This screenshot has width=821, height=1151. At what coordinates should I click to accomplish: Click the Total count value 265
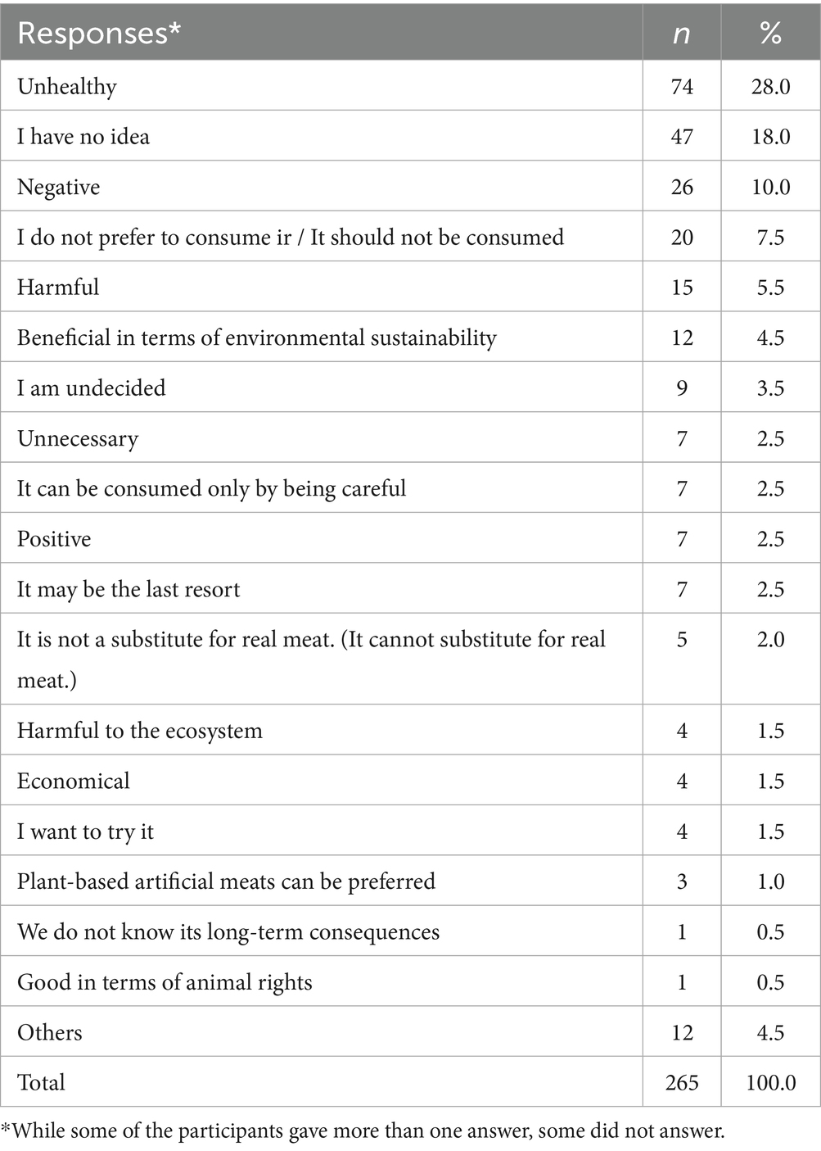pos(682,1082)
